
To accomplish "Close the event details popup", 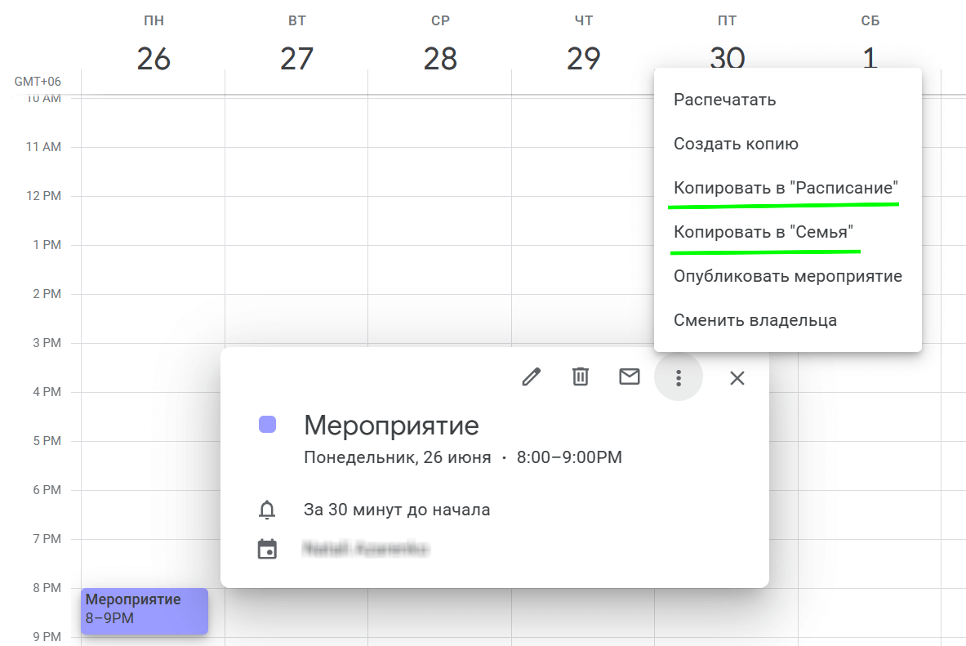I will click(x=737, y=378).
